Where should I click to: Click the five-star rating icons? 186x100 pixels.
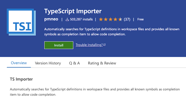click(110, 19)
